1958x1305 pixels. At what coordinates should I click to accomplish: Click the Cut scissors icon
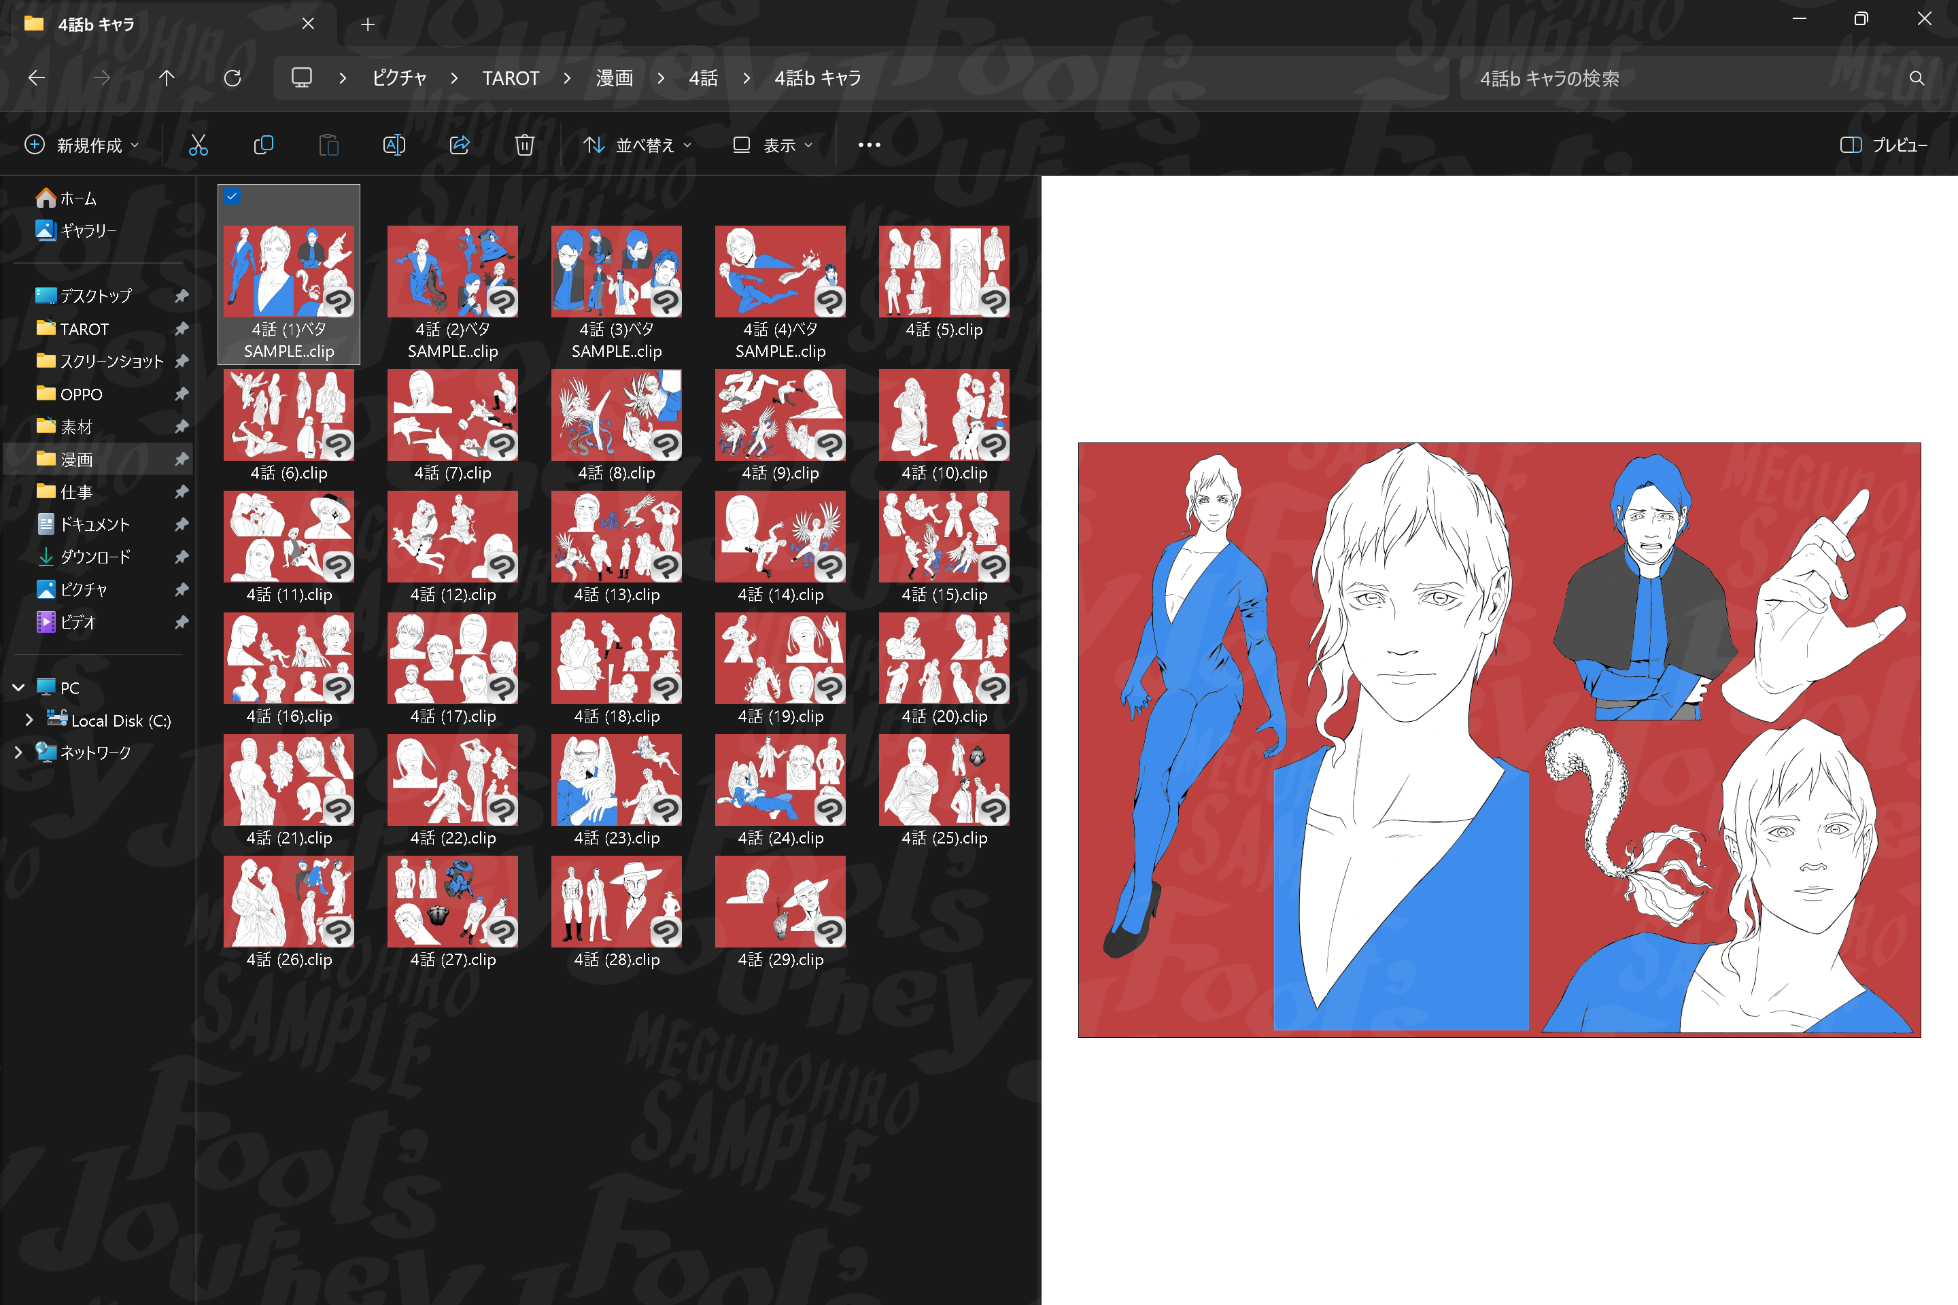click(x=198, y=145)
